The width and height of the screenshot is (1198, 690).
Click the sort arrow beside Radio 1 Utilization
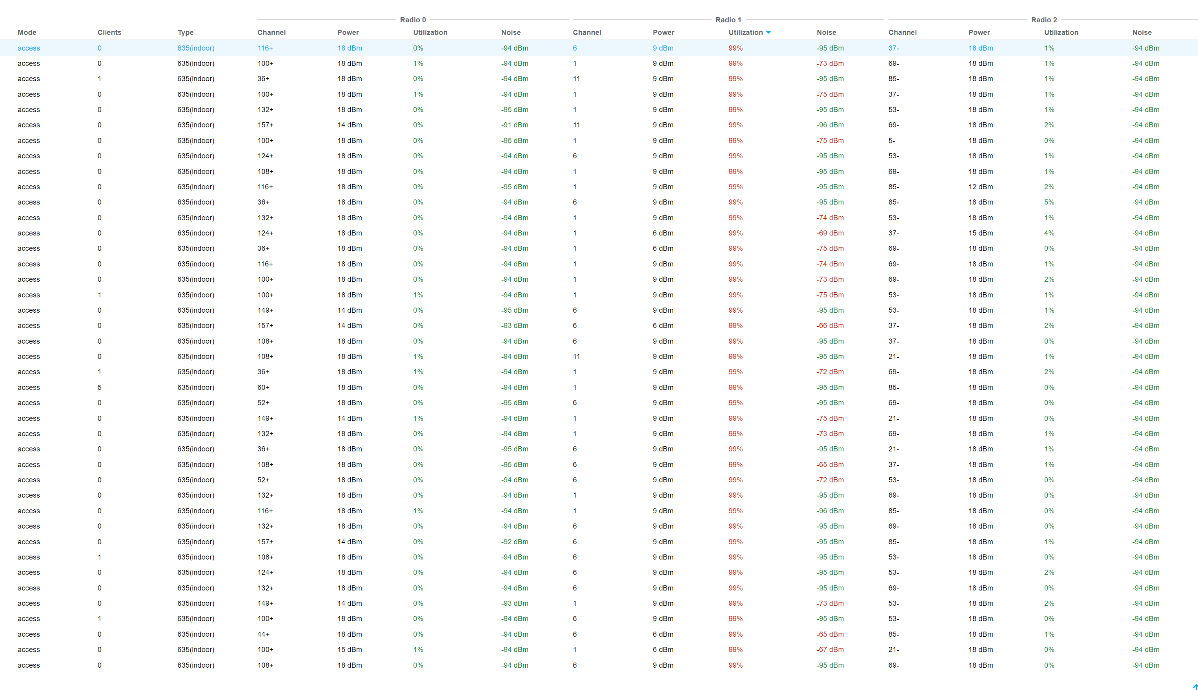[x=768, y=32]
